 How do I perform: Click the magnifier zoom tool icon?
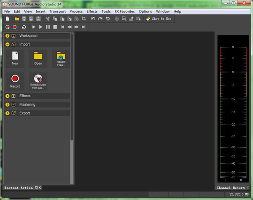click(124, 19)
